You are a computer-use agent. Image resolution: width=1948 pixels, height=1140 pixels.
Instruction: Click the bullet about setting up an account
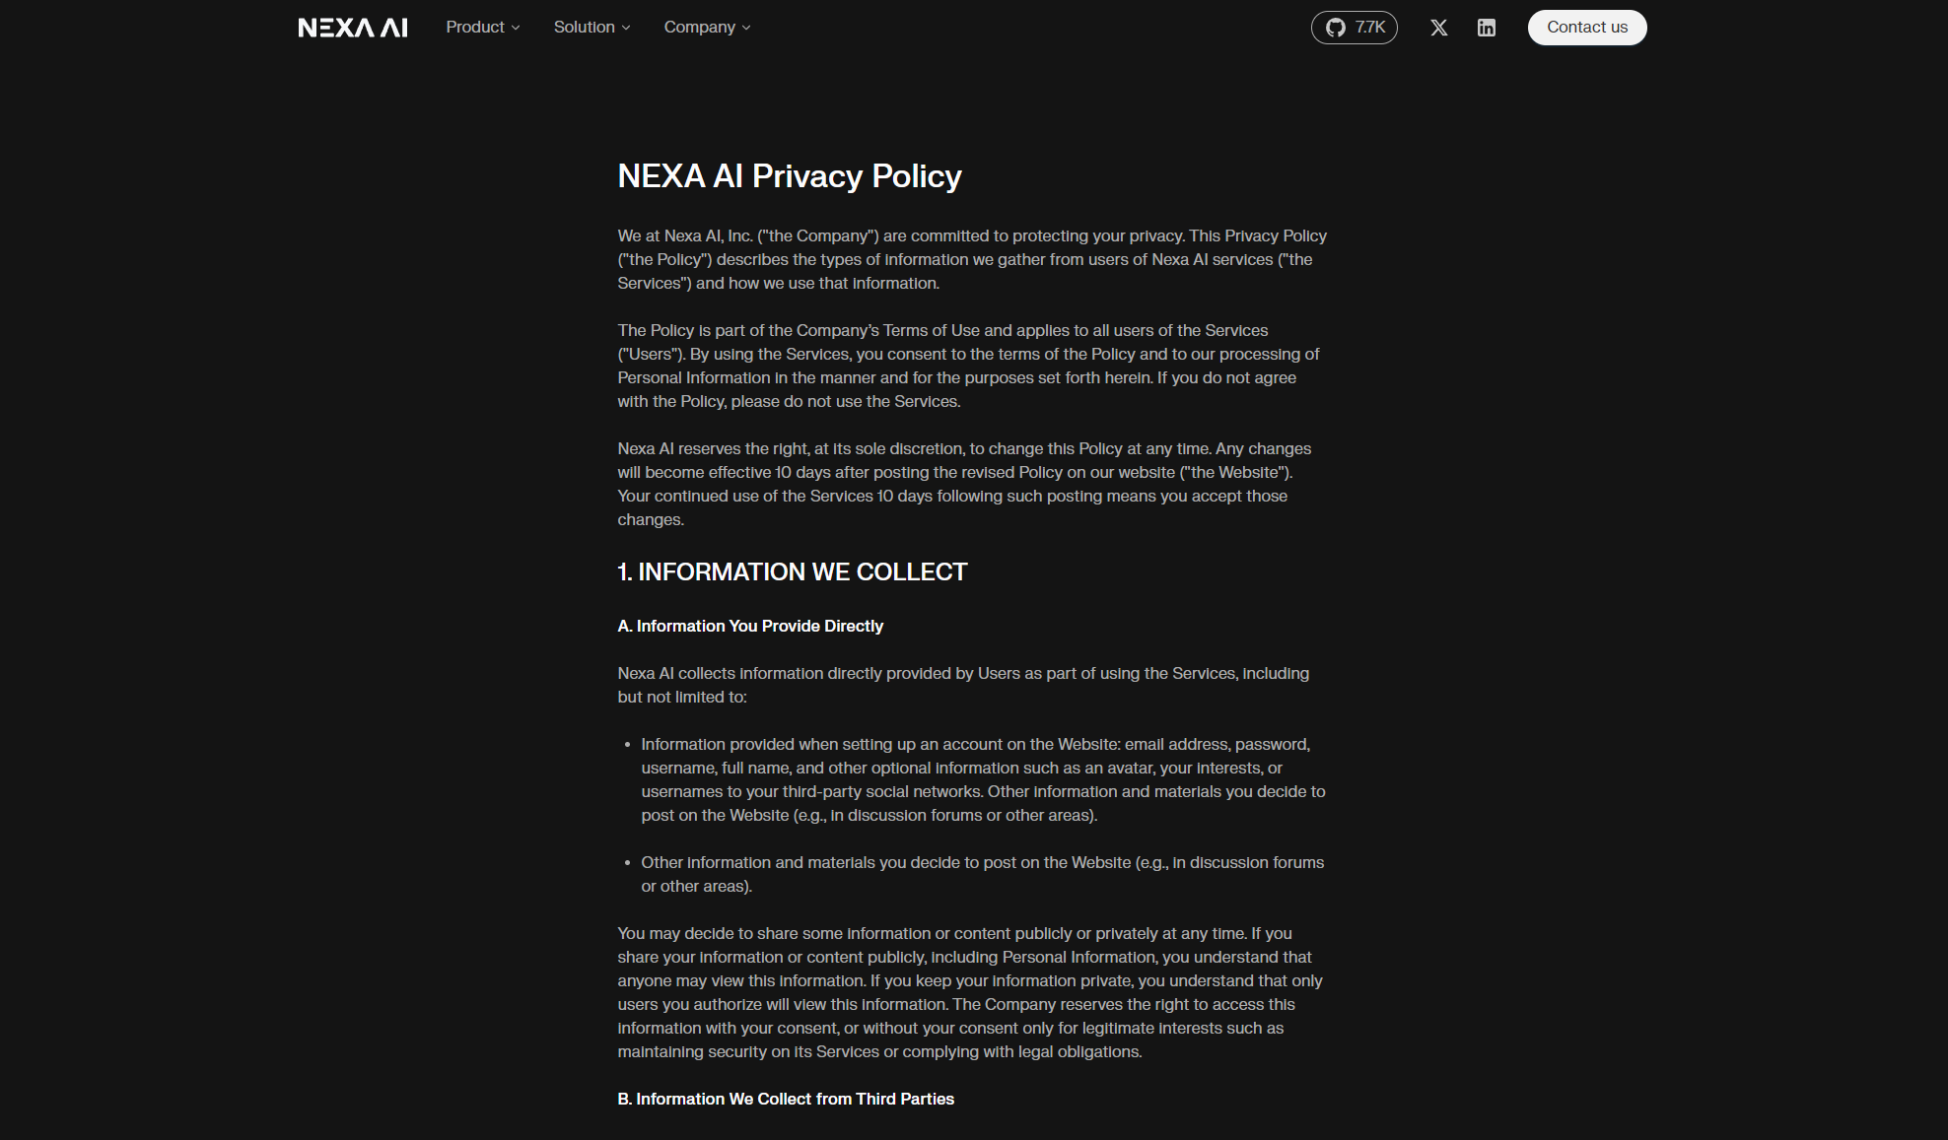pyautogui.click(x=982, y=779)
